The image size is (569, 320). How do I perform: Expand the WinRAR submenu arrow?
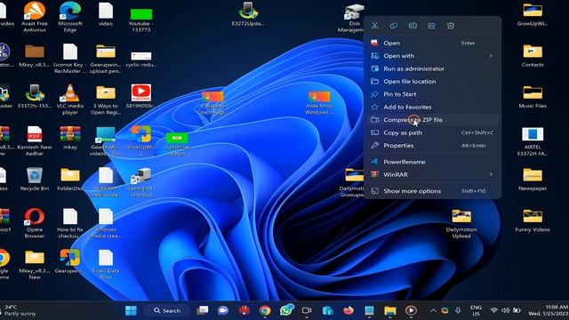point(491,174)
